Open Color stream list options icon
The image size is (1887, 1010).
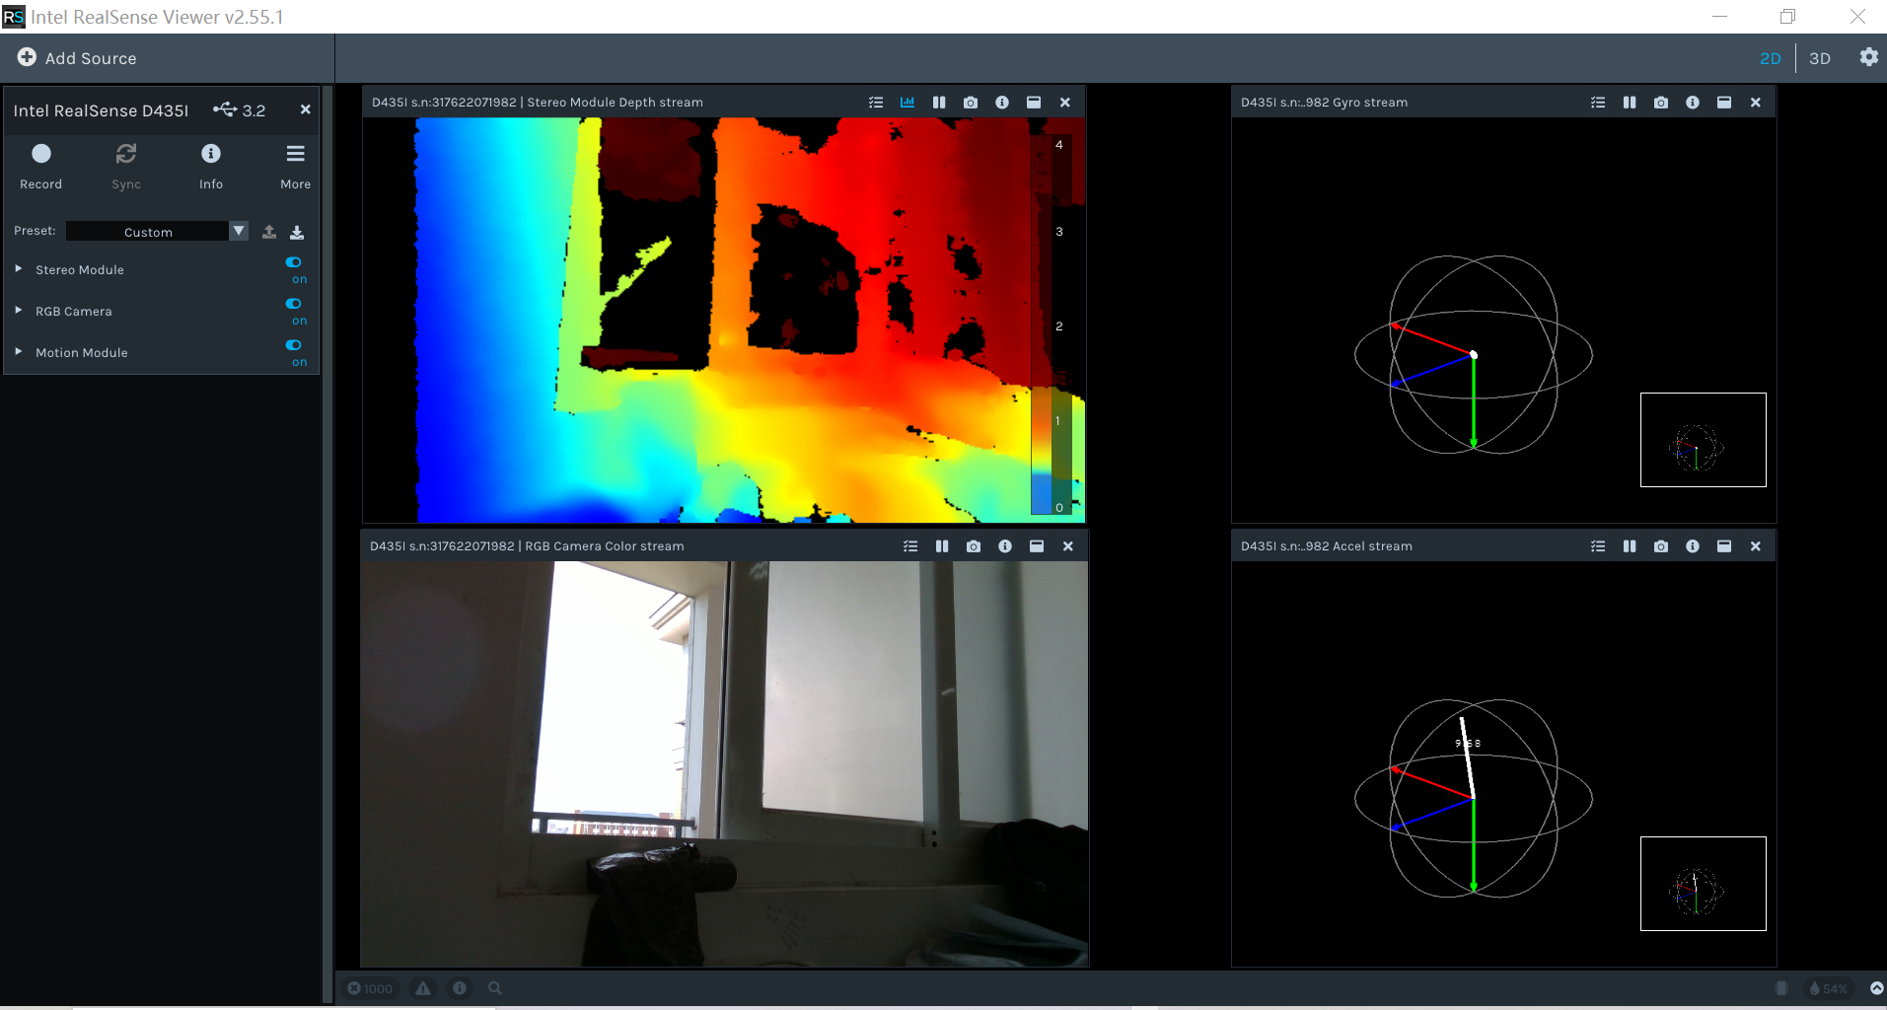click(910, 546)
